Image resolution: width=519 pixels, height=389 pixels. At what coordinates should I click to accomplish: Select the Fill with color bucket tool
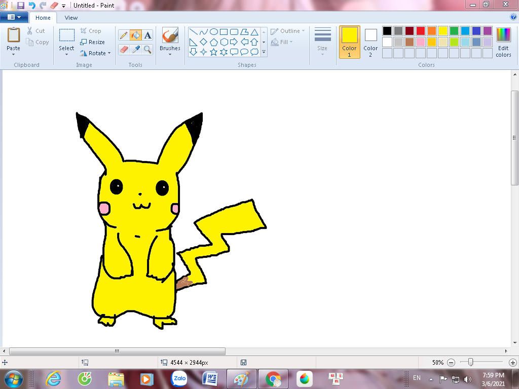[135, 35]
